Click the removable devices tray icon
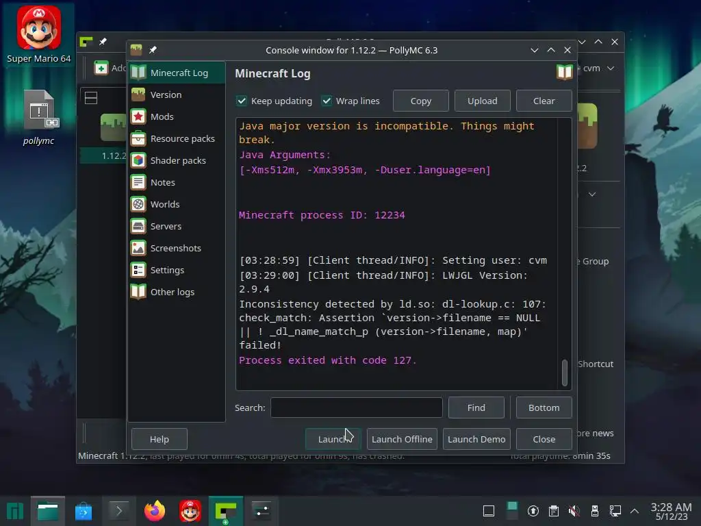The width and height of the screenshot is (701, 526). pos(595,511)
